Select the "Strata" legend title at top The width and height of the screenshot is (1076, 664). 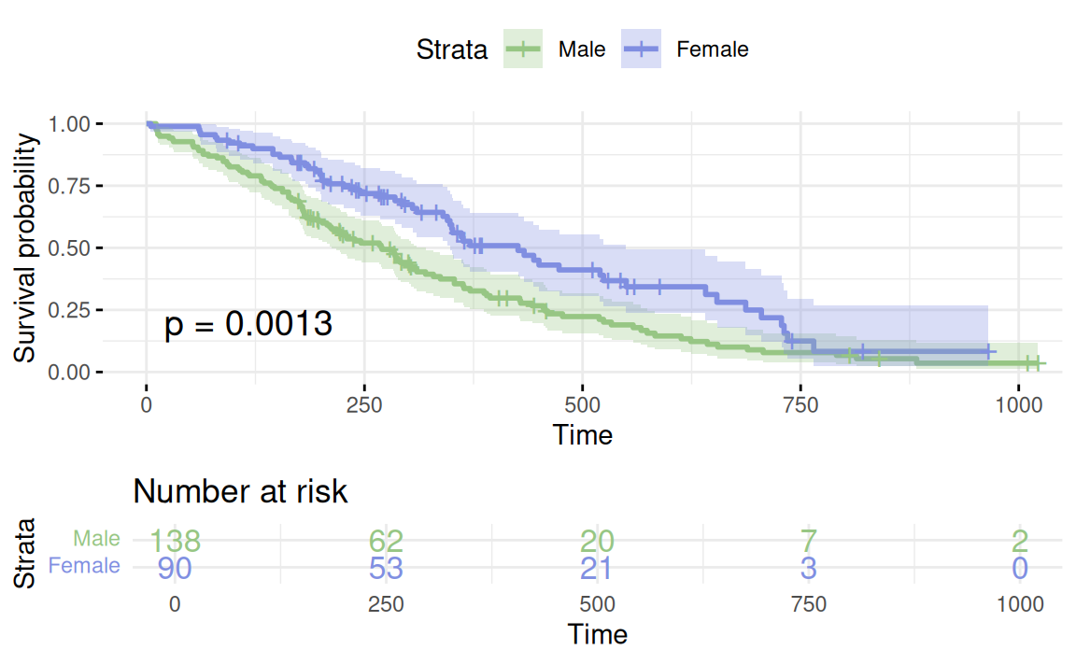[x=452, y=49]
